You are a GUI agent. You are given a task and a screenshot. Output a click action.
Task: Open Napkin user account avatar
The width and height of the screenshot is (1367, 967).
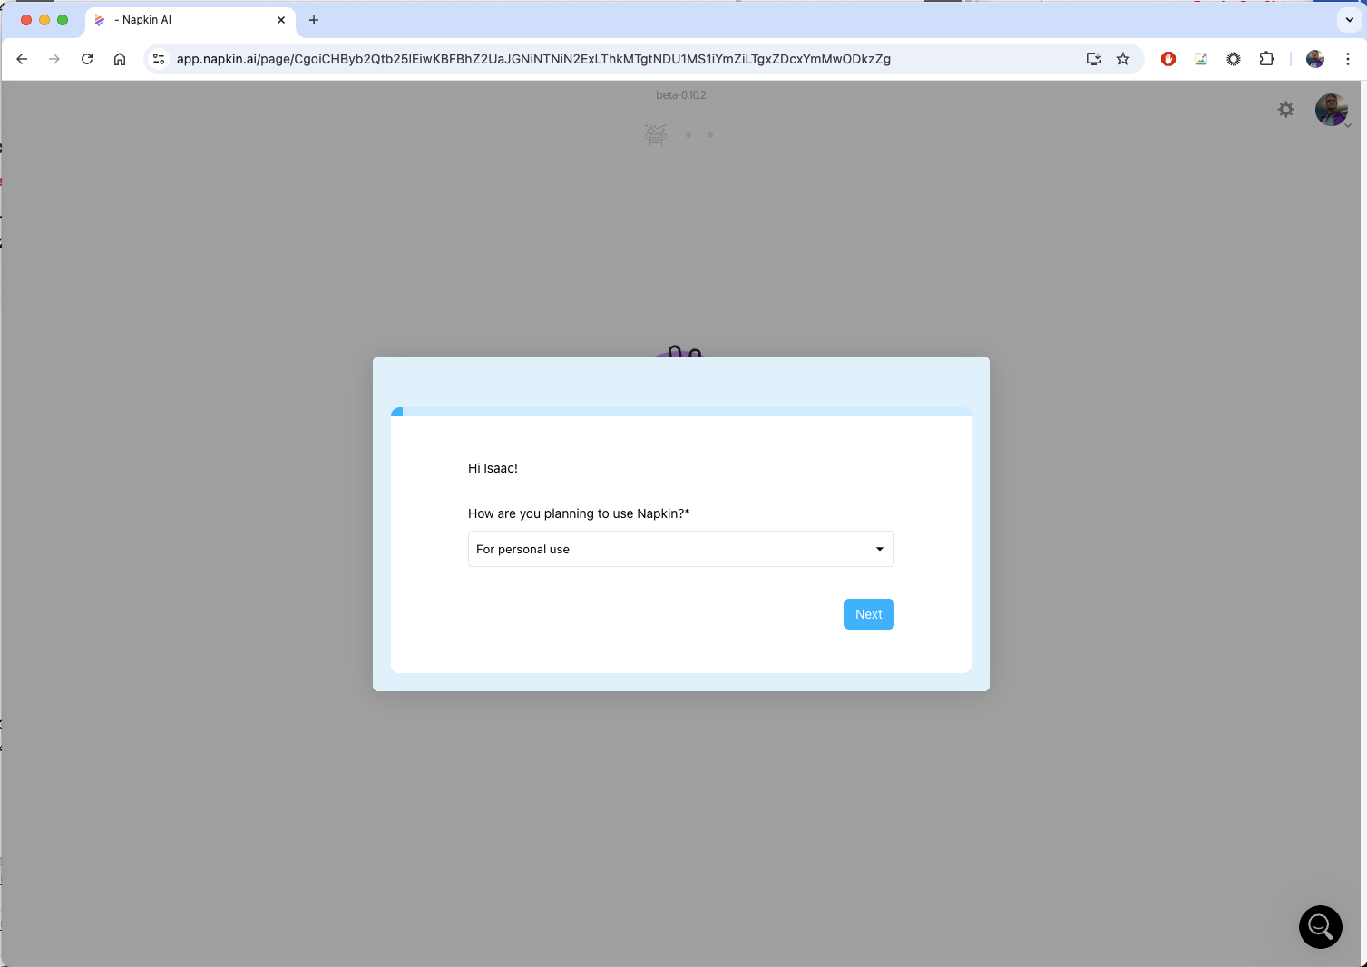(1332, 110)
